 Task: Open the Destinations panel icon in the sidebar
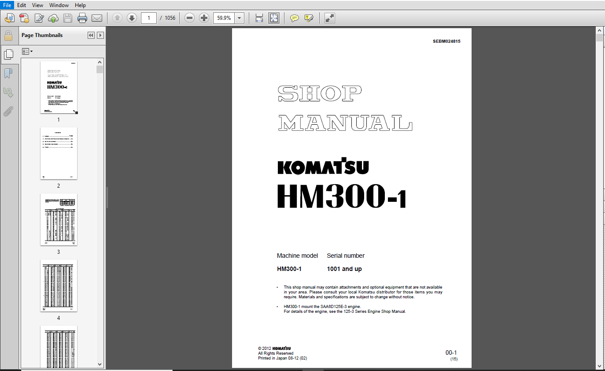8,92
